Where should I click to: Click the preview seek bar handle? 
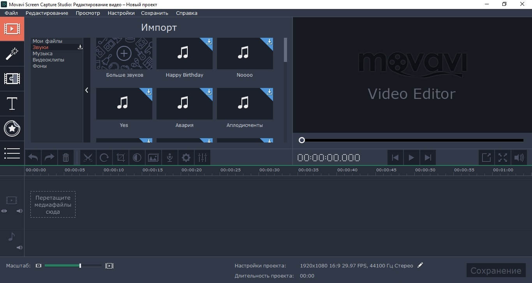(302, 140)
